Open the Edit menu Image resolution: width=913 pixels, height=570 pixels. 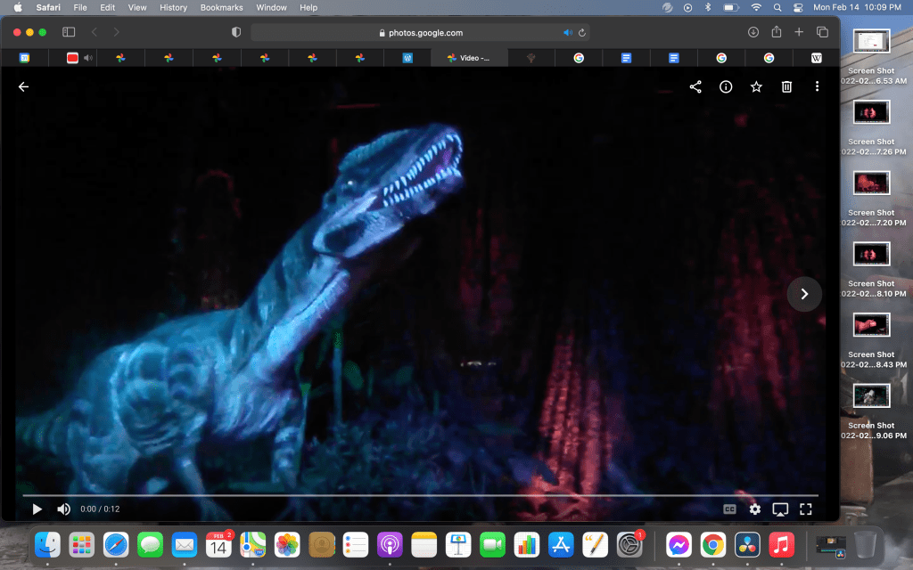[107, 7]
